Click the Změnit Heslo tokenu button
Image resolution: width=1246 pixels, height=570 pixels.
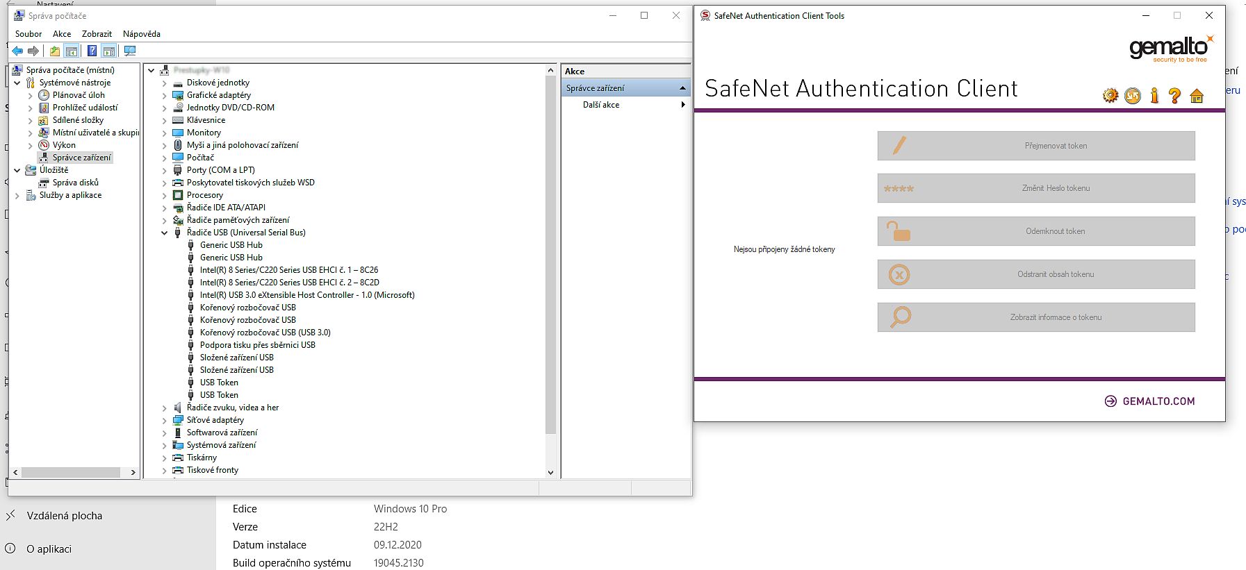[1035, 188]
